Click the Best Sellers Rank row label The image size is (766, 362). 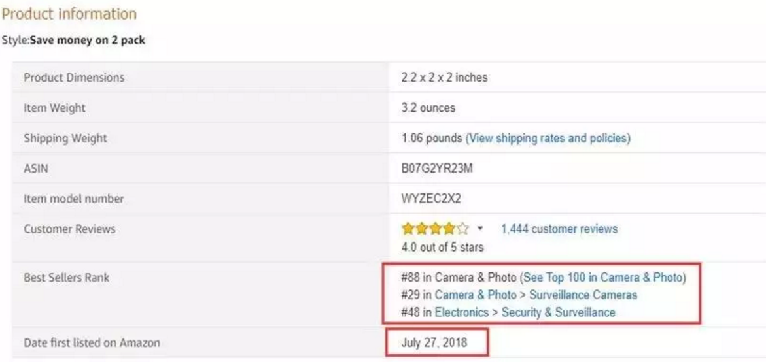coord(67,278)
